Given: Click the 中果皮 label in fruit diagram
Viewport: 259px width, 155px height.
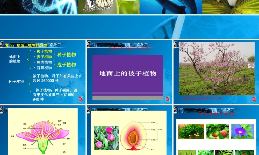Looking at the screenshot, I should pos(153,130).
